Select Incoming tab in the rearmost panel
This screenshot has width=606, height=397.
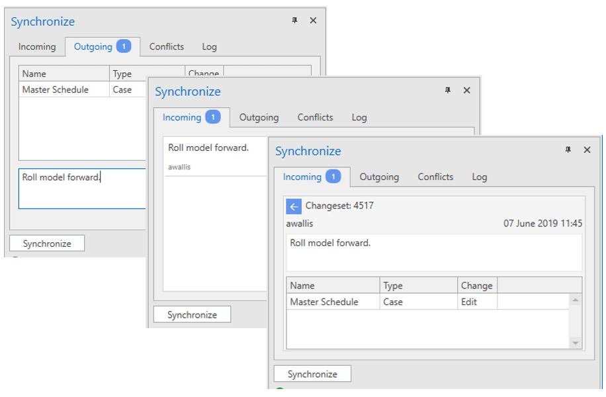pyautogui.click(x=37, y=47)
